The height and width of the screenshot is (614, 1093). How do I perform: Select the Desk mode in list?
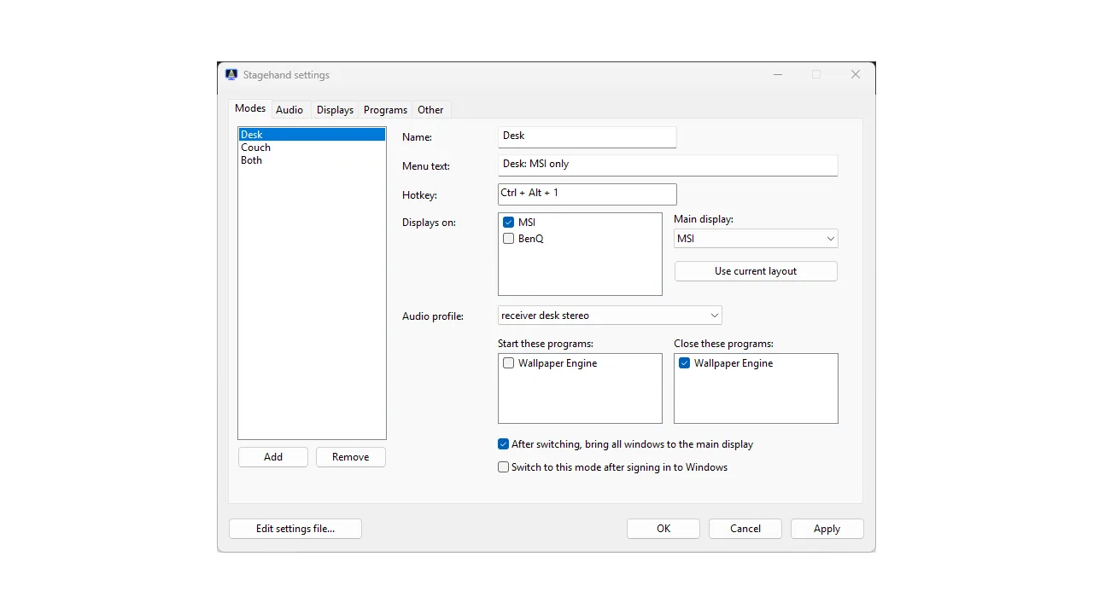[x=312, y=135]
